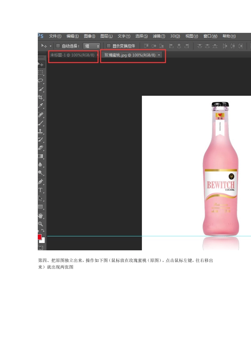
Task: Select the Rectangular Marquee tool
Action: pyautogui.click(x=40, y=73)
